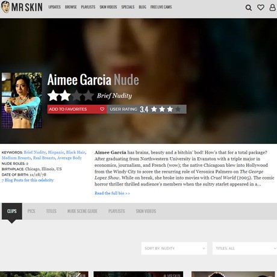Follow the Hispanic keyword link
The image size is (277, 277).
coord(56,152)
